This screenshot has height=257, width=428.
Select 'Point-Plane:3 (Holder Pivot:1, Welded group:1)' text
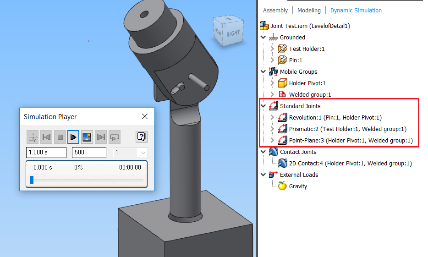pyautogui.click(x=351, y=141)
